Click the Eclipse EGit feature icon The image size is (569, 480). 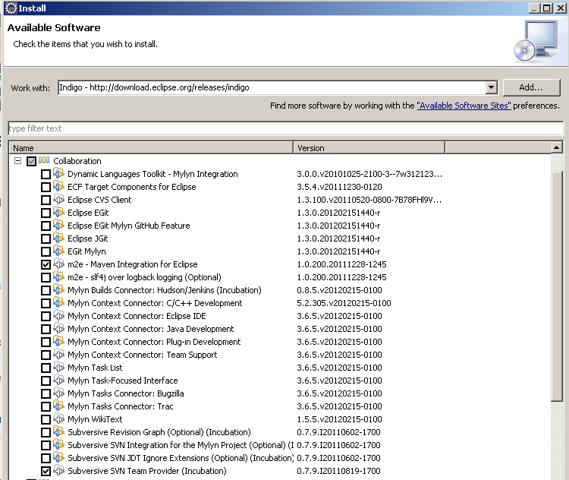[x=58, y=212]
